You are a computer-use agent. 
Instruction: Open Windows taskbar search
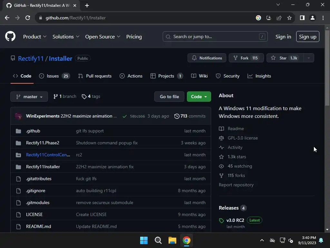158,240
